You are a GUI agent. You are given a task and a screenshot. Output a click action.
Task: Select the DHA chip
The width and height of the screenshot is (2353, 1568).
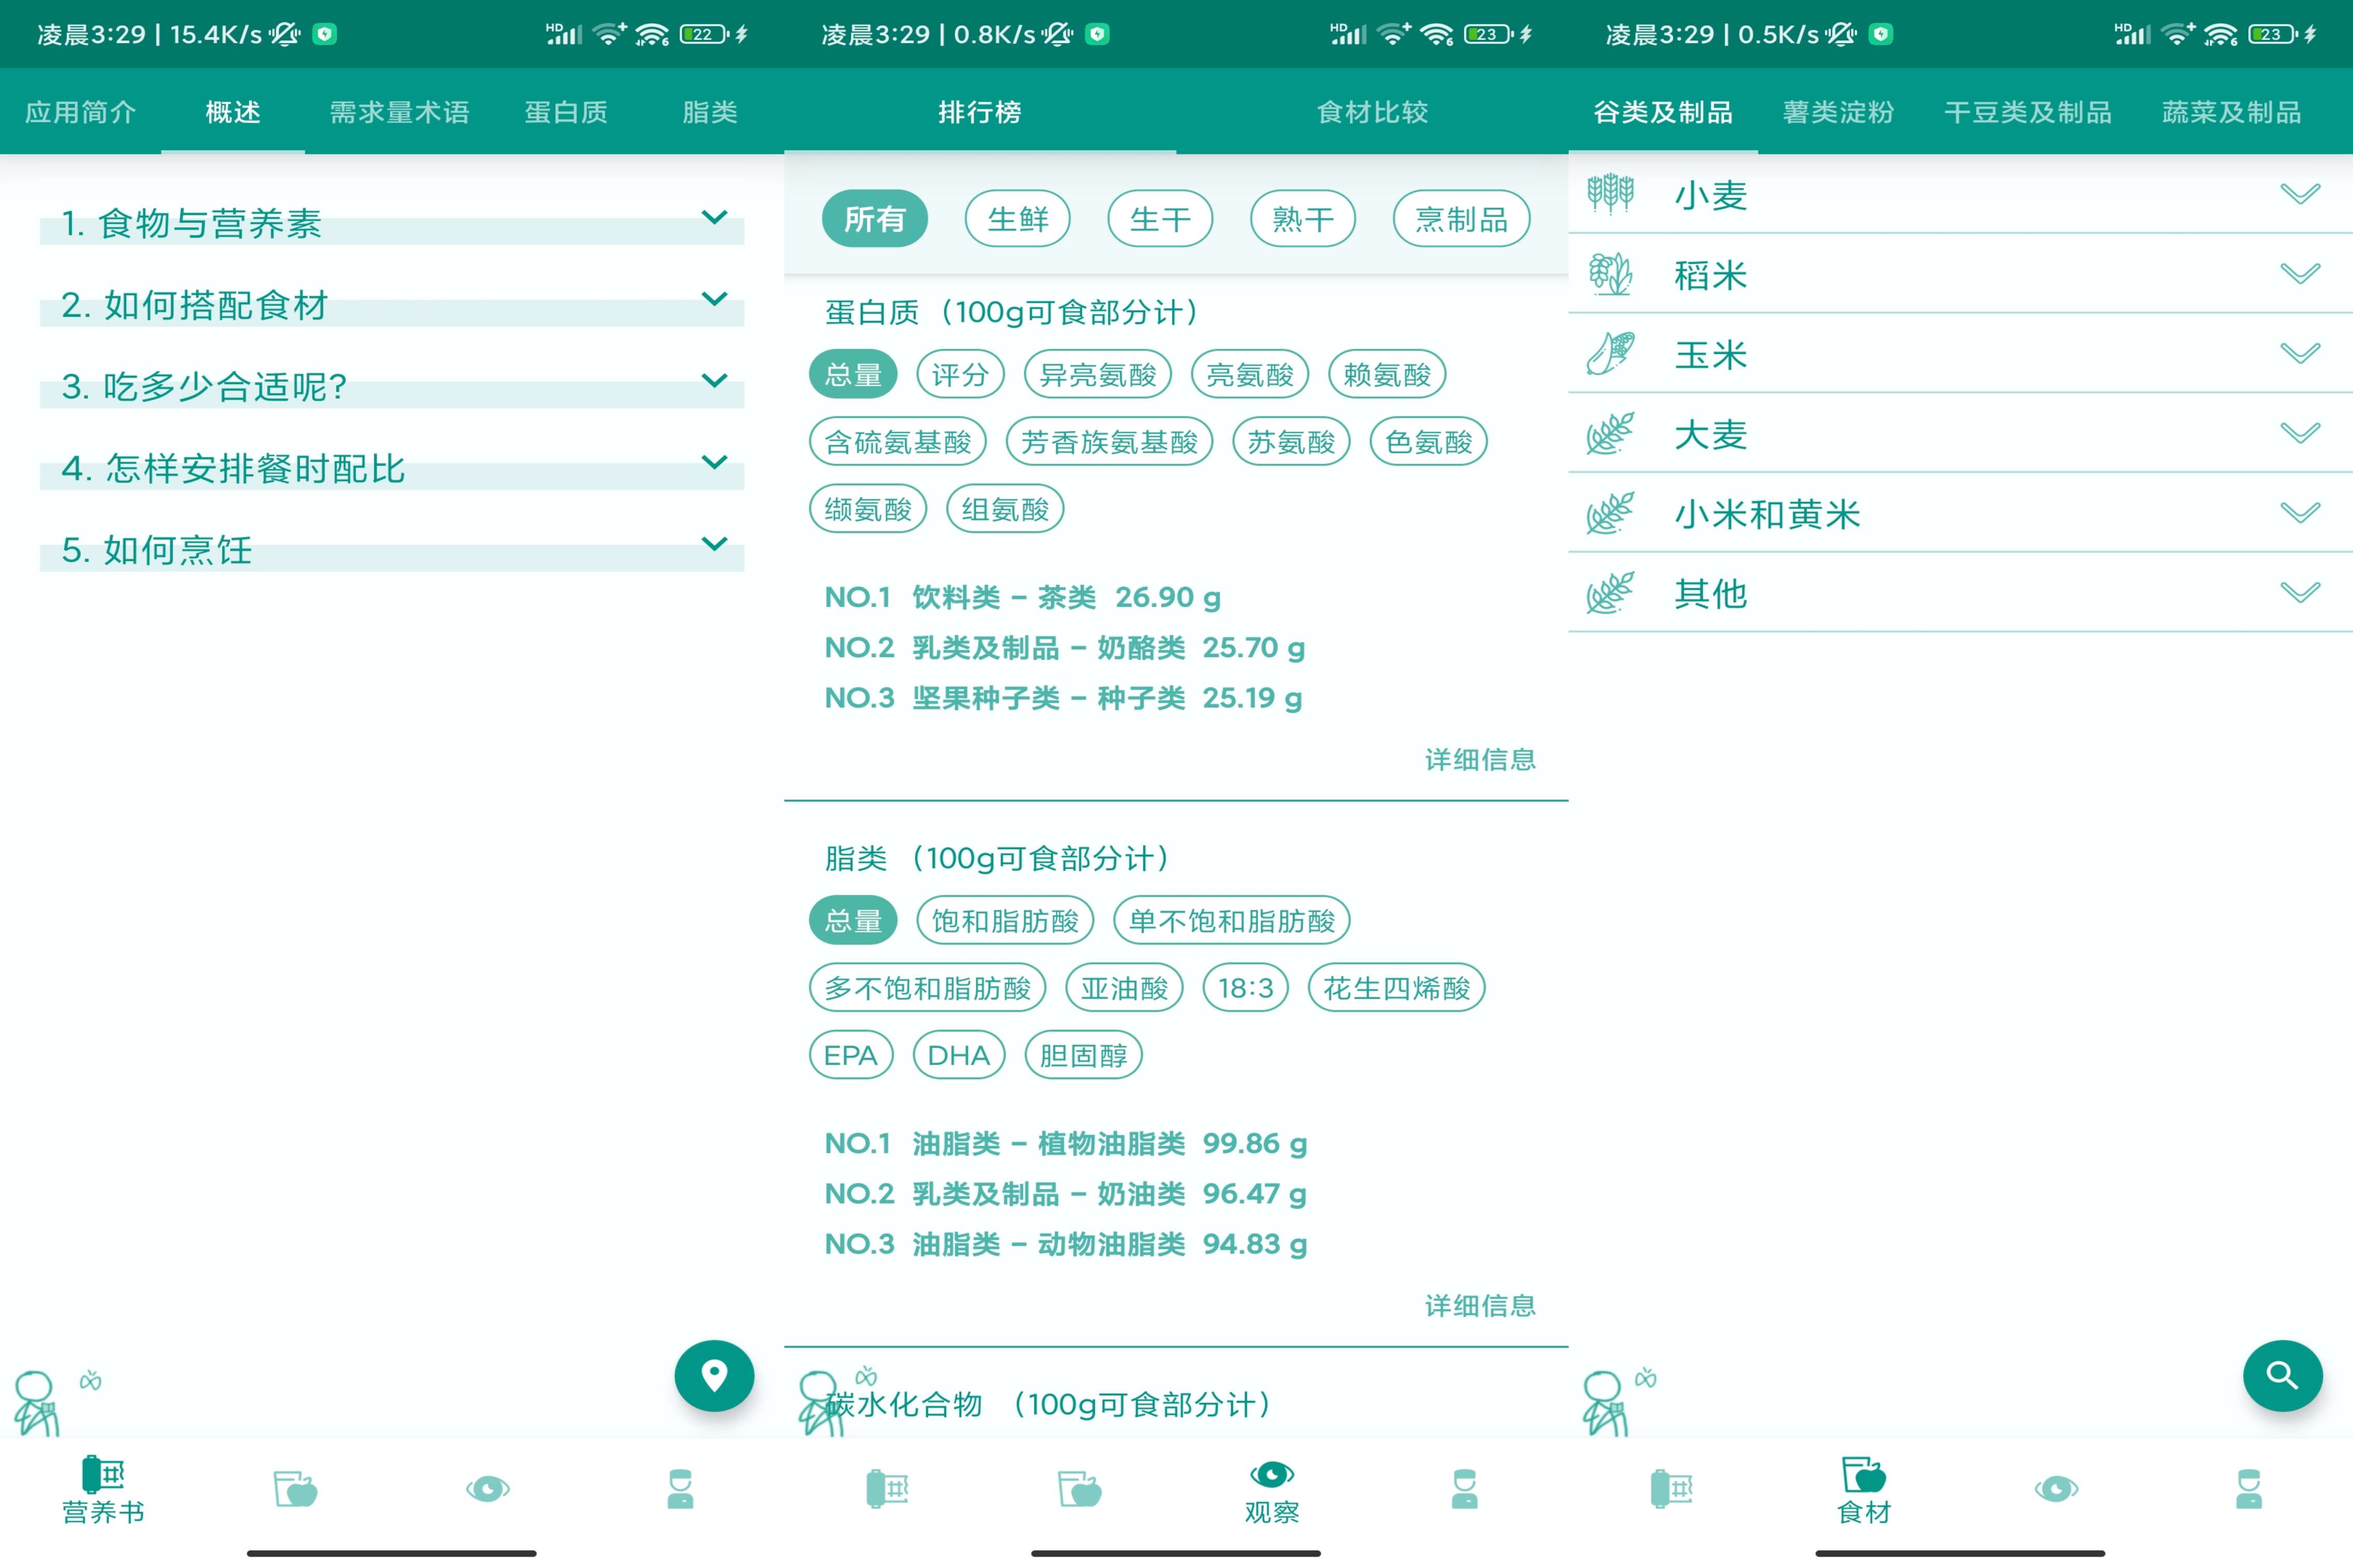click(x=959, y=1055)
